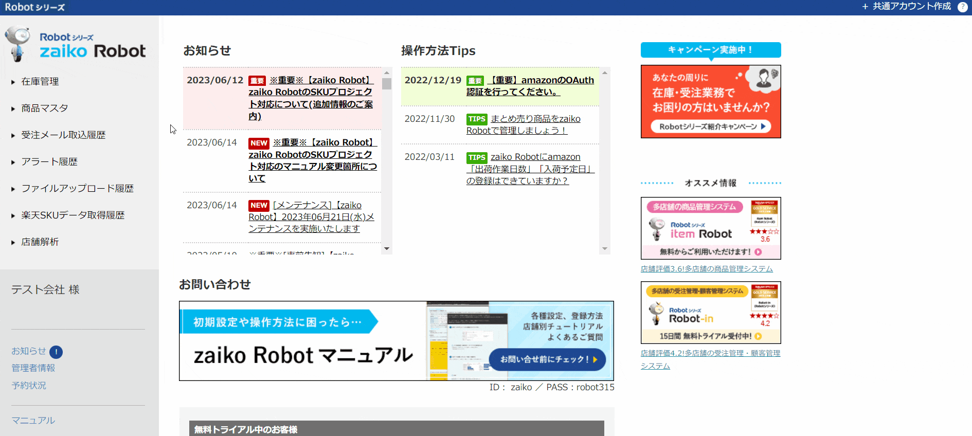Expand the 商品マスタ menu
The width and height of the screenshot is (972, 436).
(40, 108)
